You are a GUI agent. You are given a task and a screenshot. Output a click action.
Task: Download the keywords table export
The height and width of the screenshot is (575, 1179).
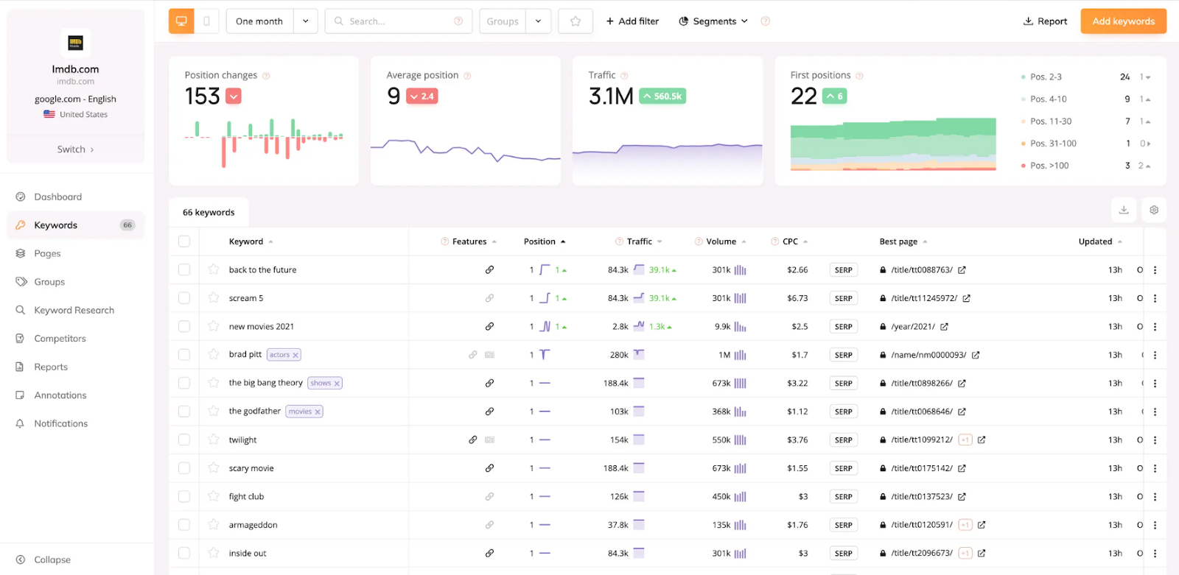coord(1124,210)
